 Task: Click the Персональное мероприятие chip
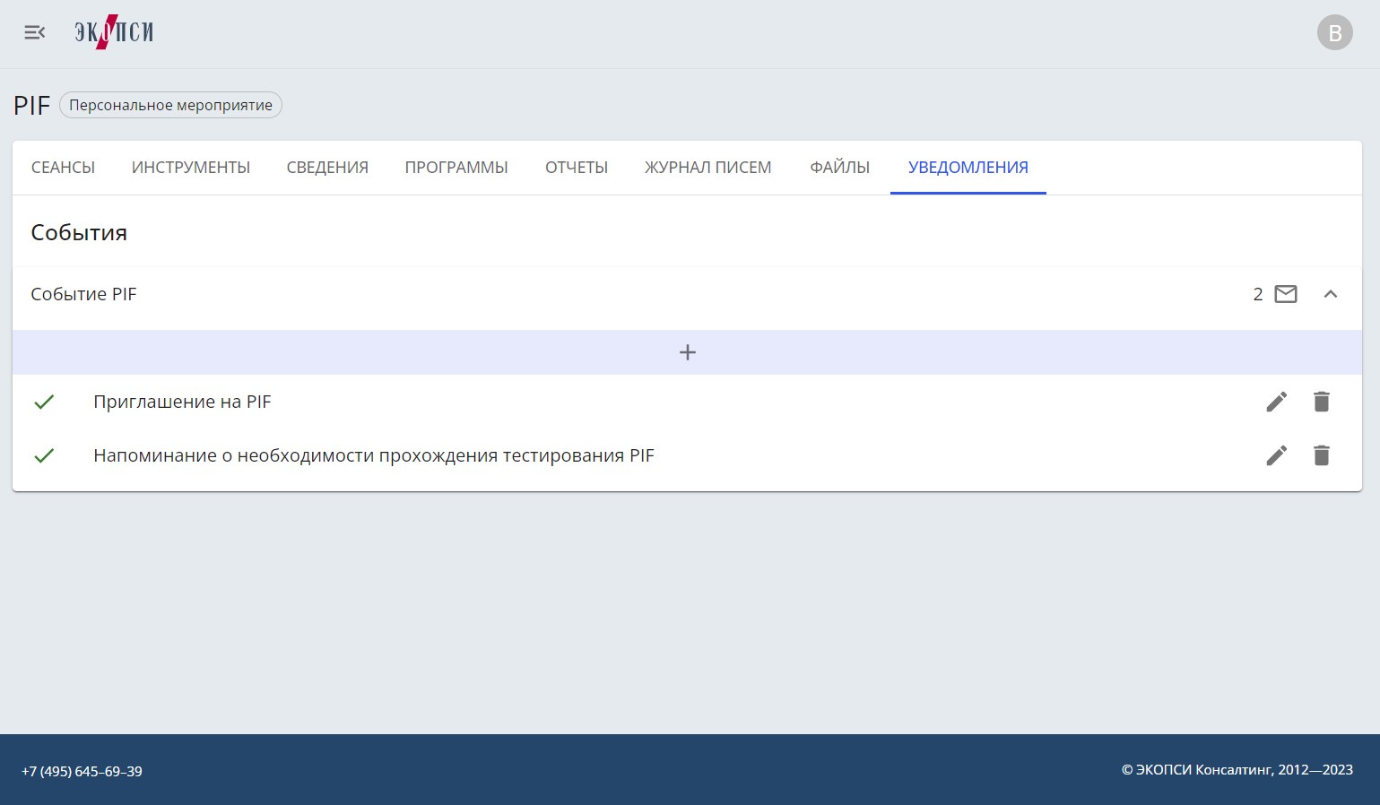point(170,105)
